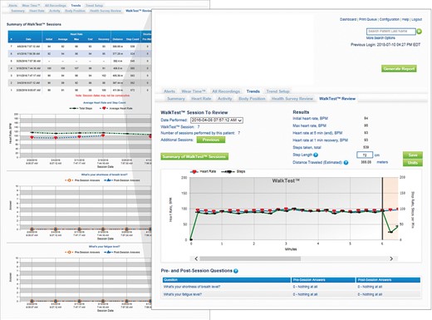Click the fatigue level question row
The width and height of the screenshot is (432, 320).
coord(292,294)
